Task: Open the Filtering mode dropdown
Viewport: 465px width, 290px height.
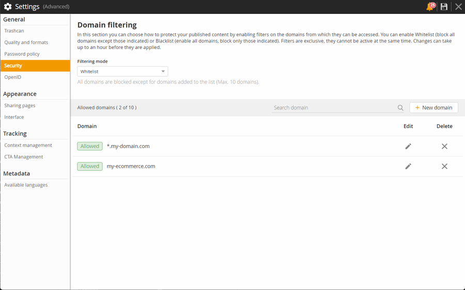Action: coord(122,72)
